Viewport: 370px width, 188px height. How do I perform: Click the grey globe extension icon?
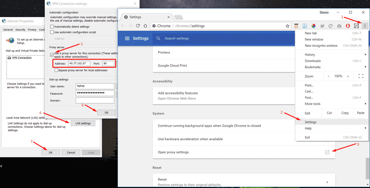pos(322,26)
